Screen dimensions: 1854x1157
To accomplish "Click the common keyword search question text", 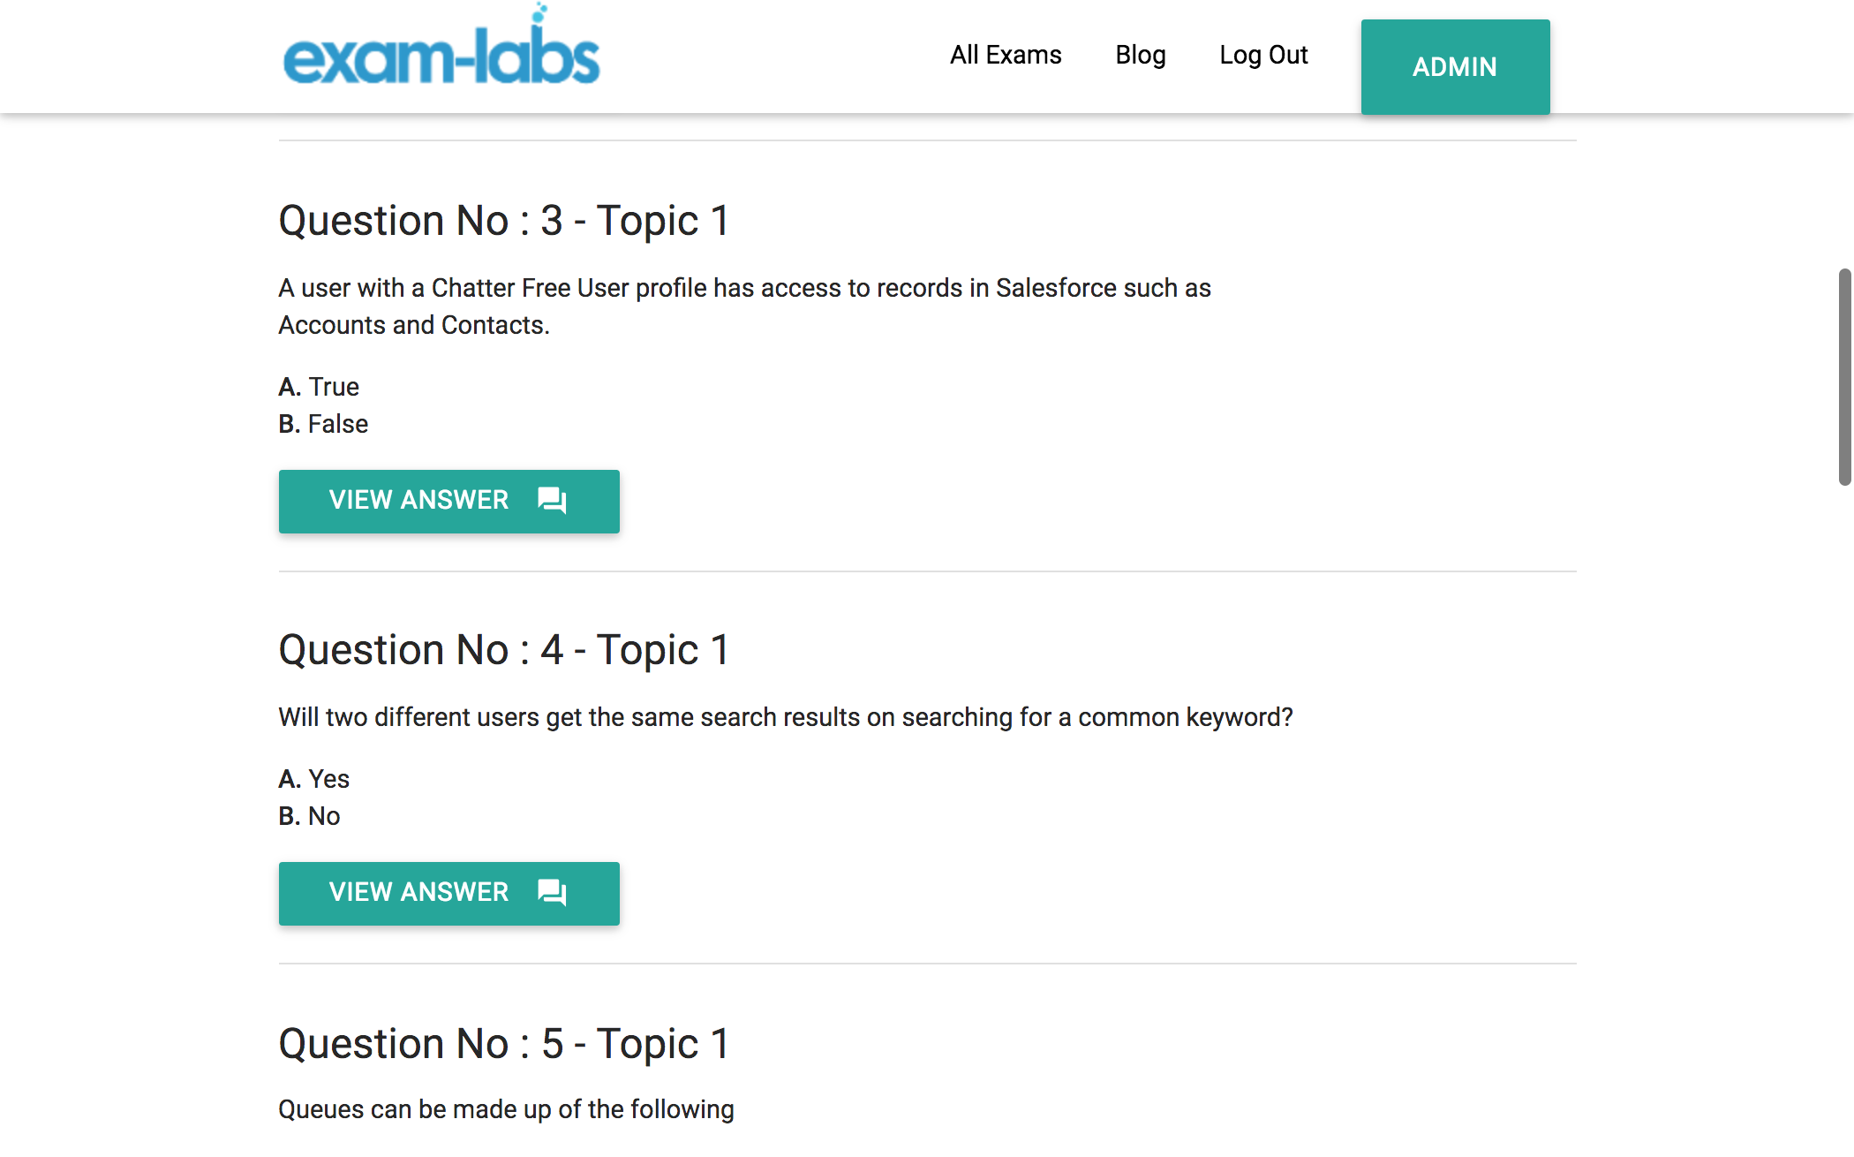I will (x=785, y=717).
